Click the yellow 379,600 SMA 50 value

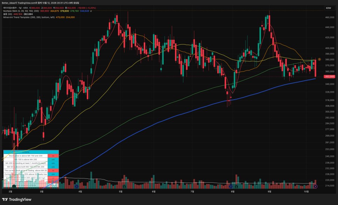(64, 11)
